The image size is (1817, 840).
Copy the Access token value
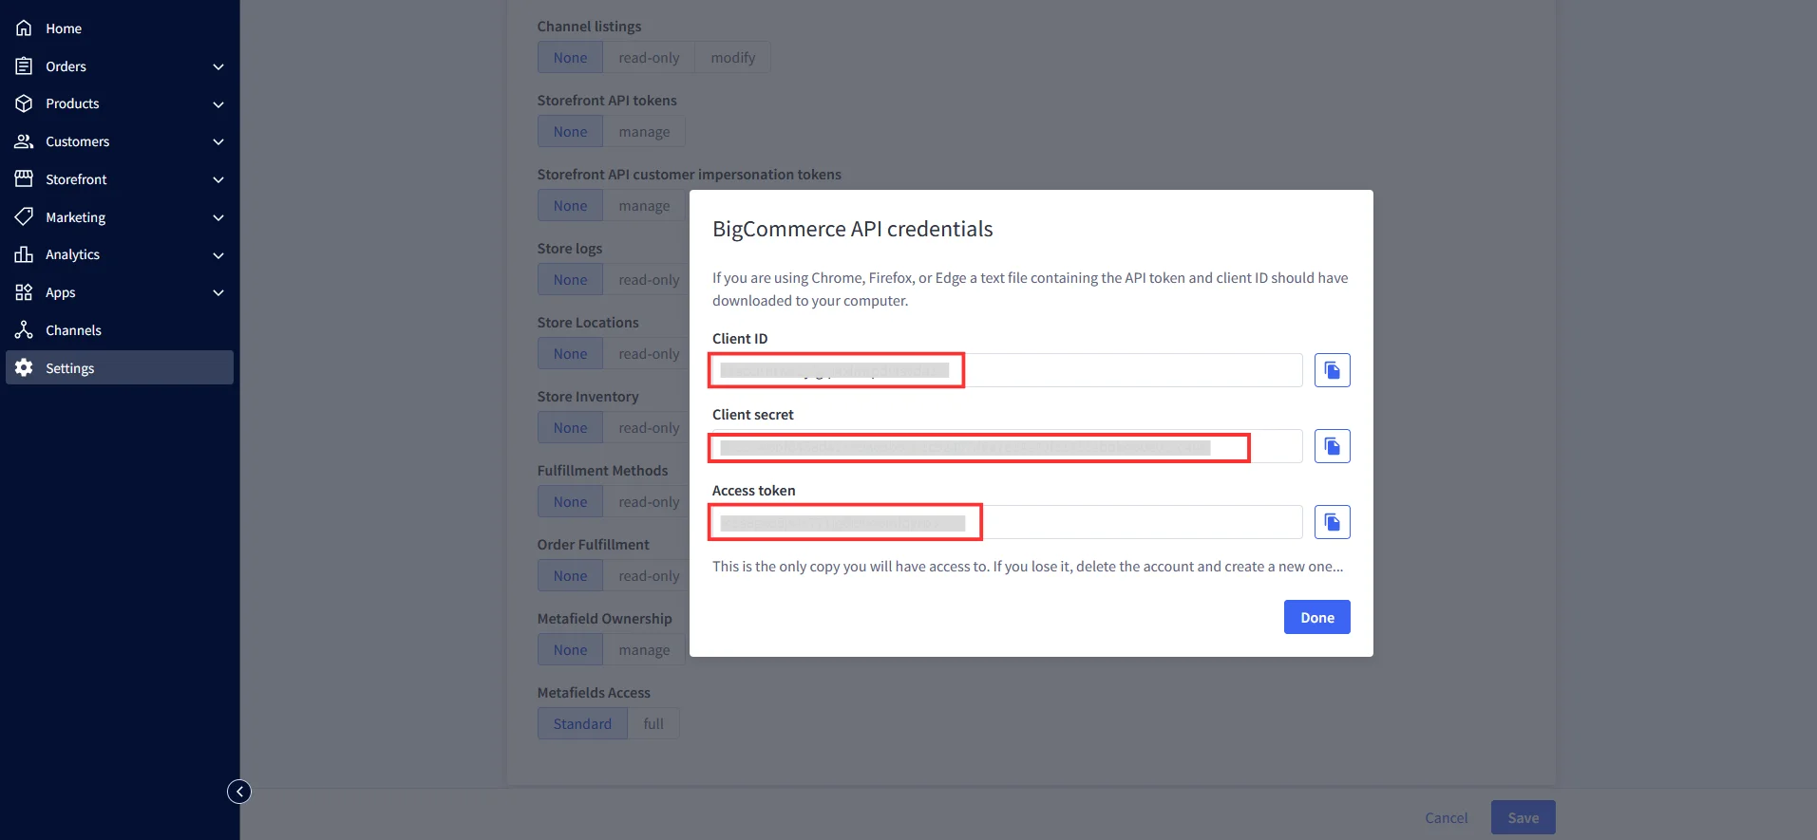point(1332,522)
